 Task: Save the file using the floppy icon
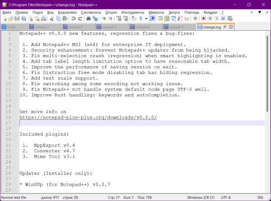tap(17, 18)
